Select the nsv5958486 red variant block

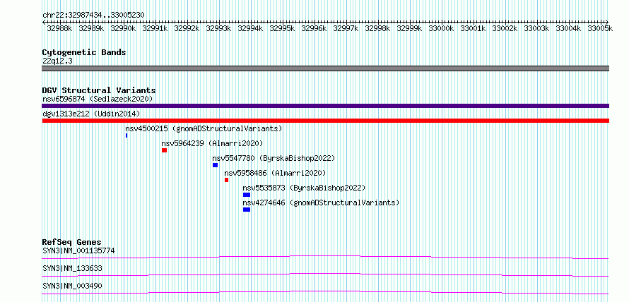pos(226,180)
